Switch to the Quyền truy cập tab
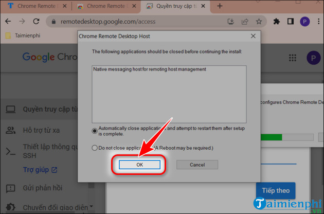Viewport: 324px width, 214px height. pyautogui.click(x=176, y=6)
